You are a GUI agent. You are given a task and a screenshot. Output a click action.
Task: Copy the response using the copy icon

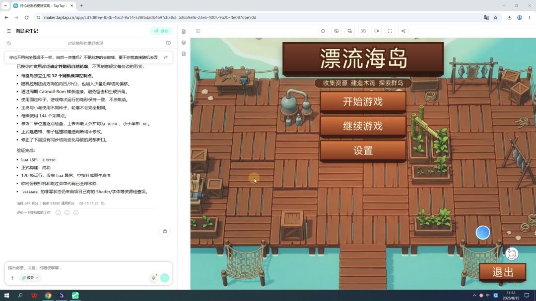[x=103, y=203]
